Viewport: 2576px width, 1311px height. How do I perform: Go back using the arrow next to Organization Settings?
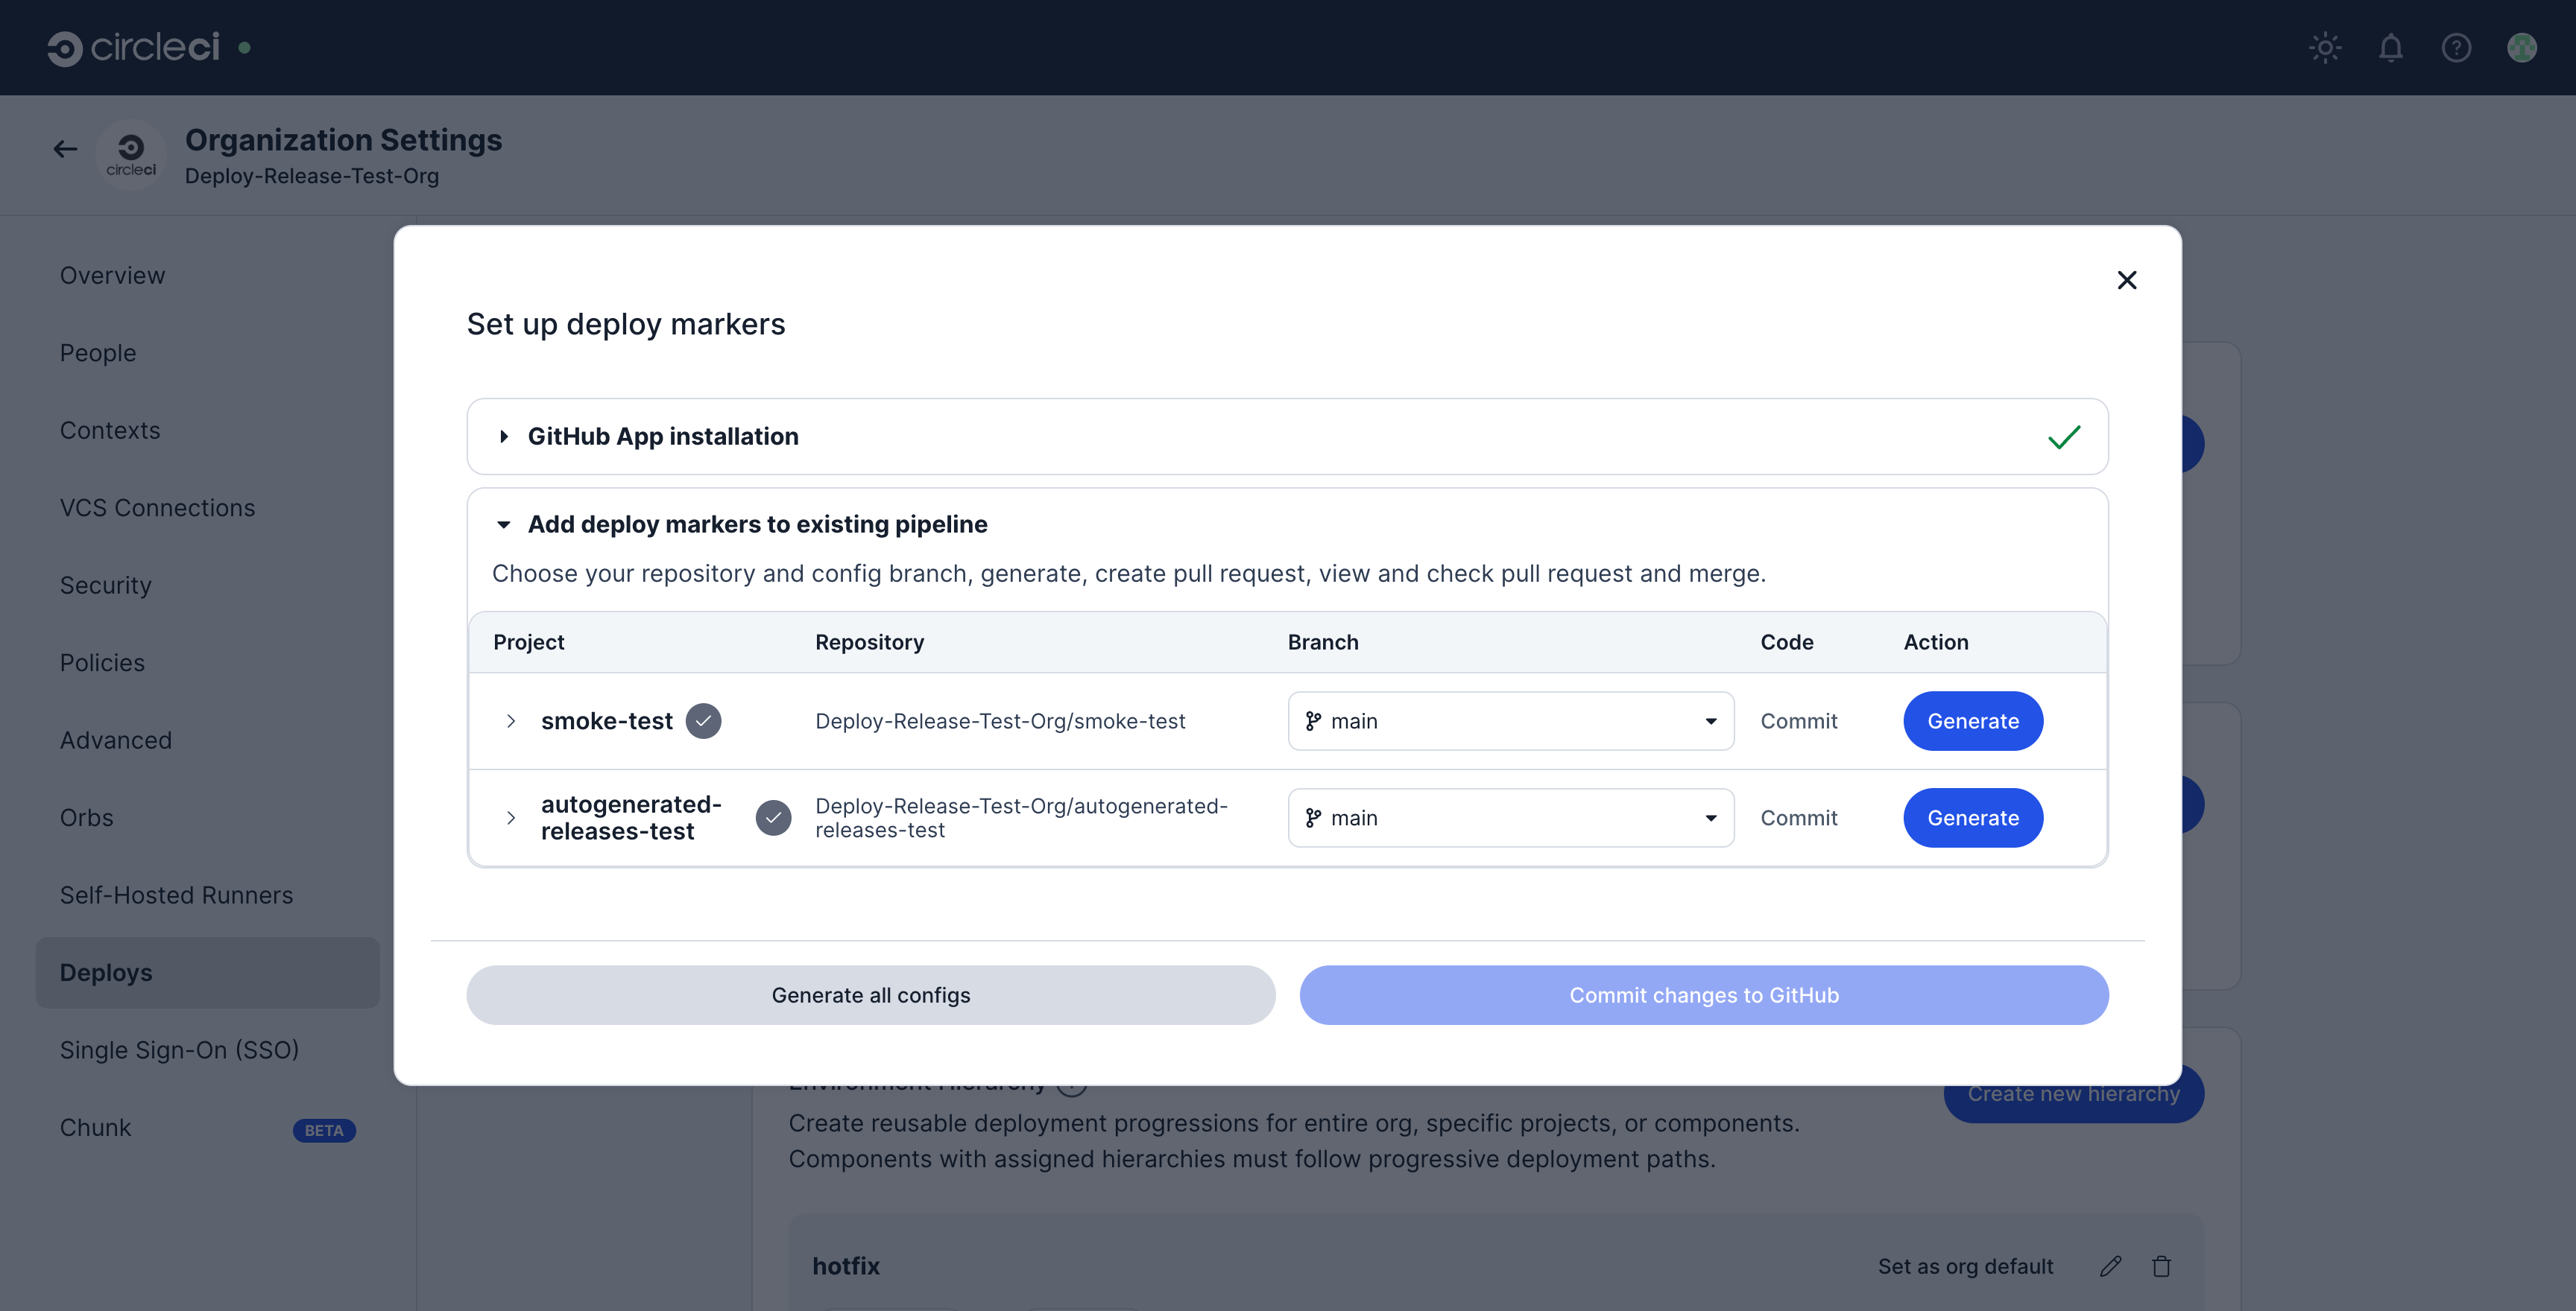[64, 148]
